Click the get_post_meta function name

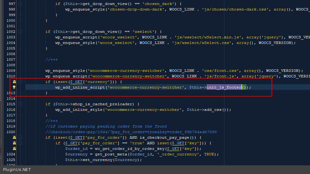(x=111, y=154)
